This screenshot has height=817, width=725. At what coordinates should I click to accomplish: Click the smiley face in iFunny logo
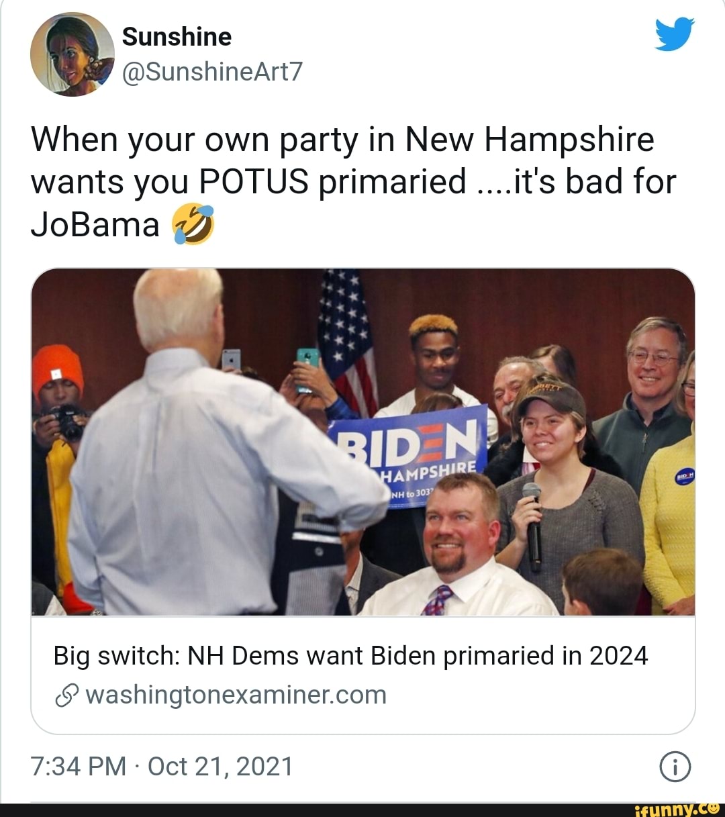[713, 809]
